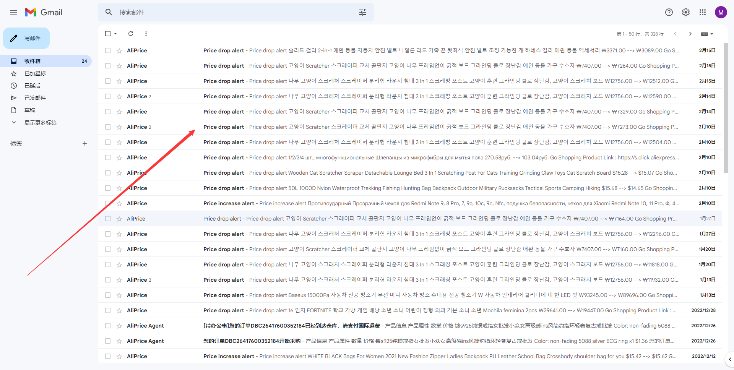Screen dimensions: 734x370
Task: Check the microfiber mop pads 103.04руб email
Action: click(108, 157)
